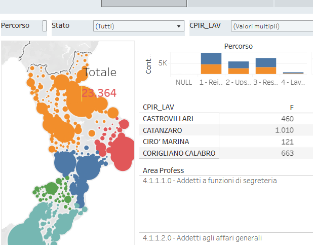This screenshot has width=313, height=245.
Task: Click the NULL axis label
Action: pos(184,82)
